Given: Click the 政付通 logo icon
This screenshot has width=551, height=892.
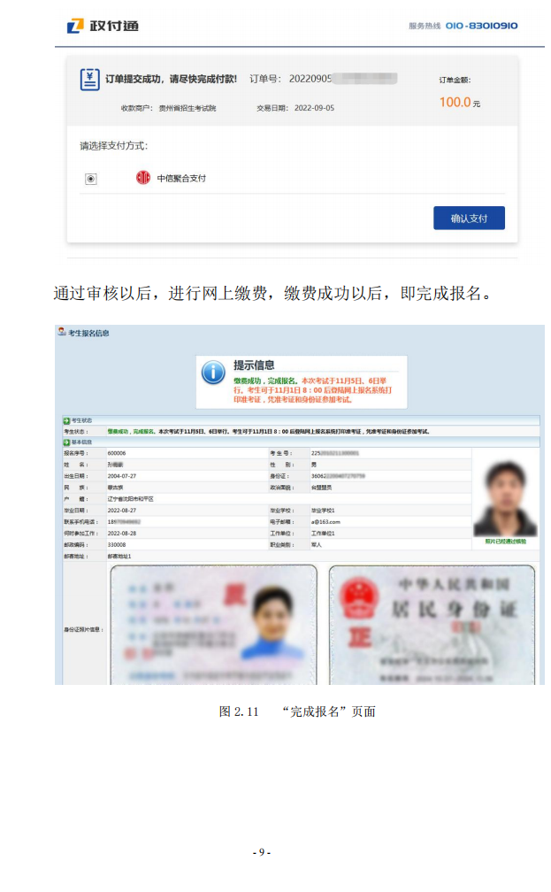Looking at the screenshot, I should pyautogui.click(x=75, y=26).
